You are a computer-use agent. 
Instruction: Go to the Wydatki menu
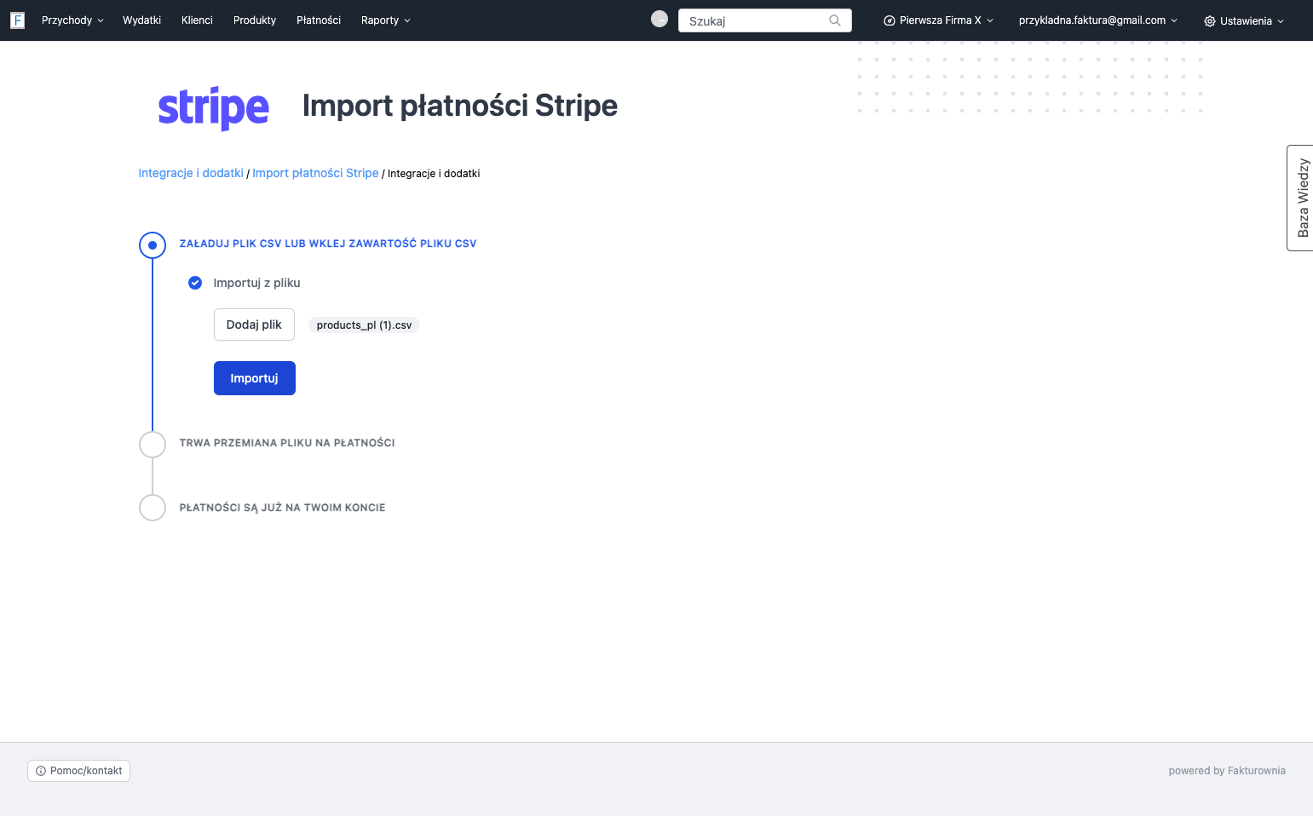[x=141, y=20]
